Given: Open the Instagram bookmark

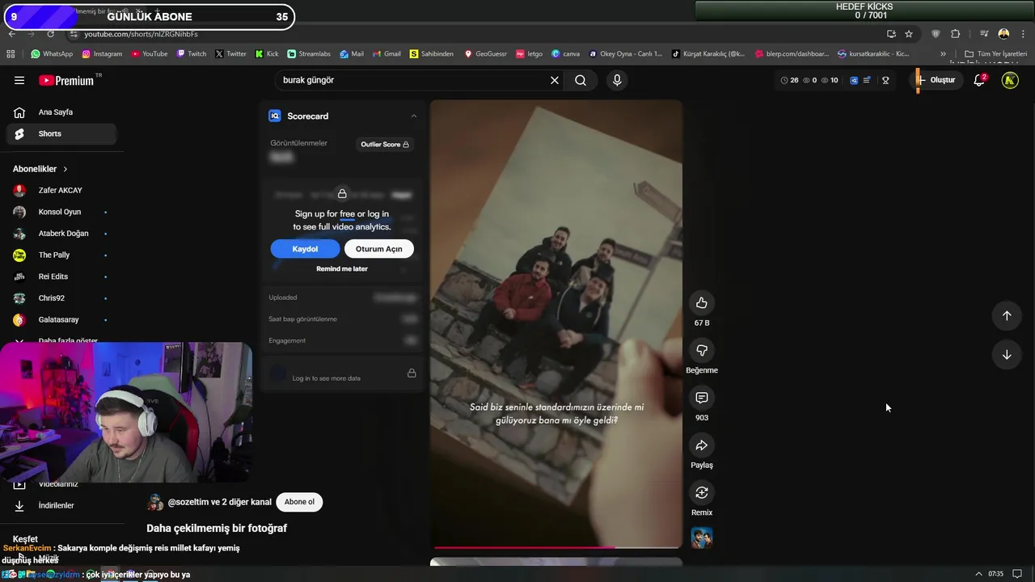Looking at the screenshot, I should [x=102, y=54].
